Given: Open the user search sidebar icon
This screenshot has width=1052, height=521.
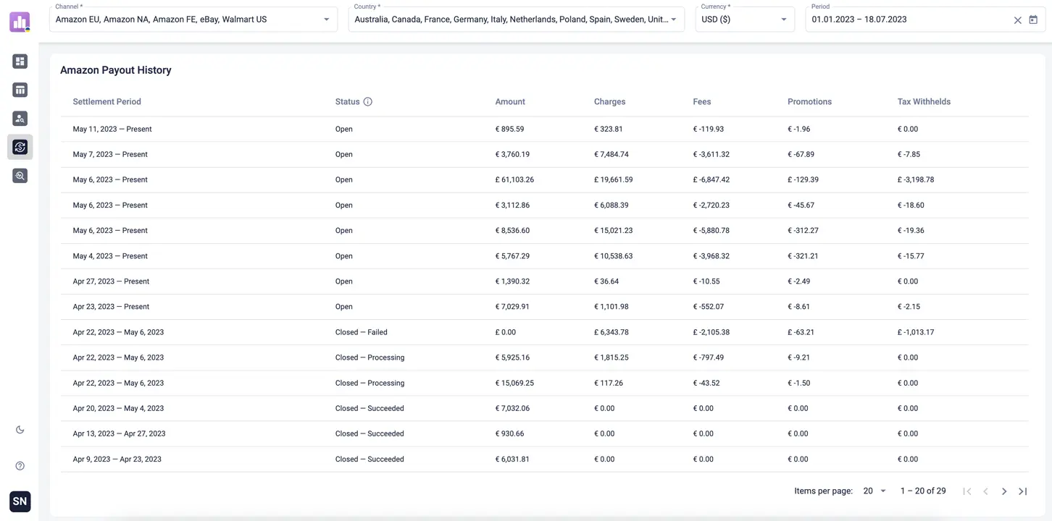Looking at the screenshot, I should pyautogui.click(x=20, y=119).
